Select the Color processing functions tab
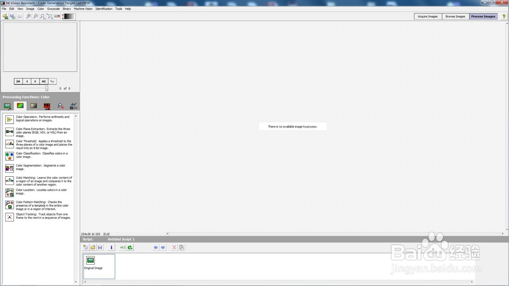 tap(20, 106)
